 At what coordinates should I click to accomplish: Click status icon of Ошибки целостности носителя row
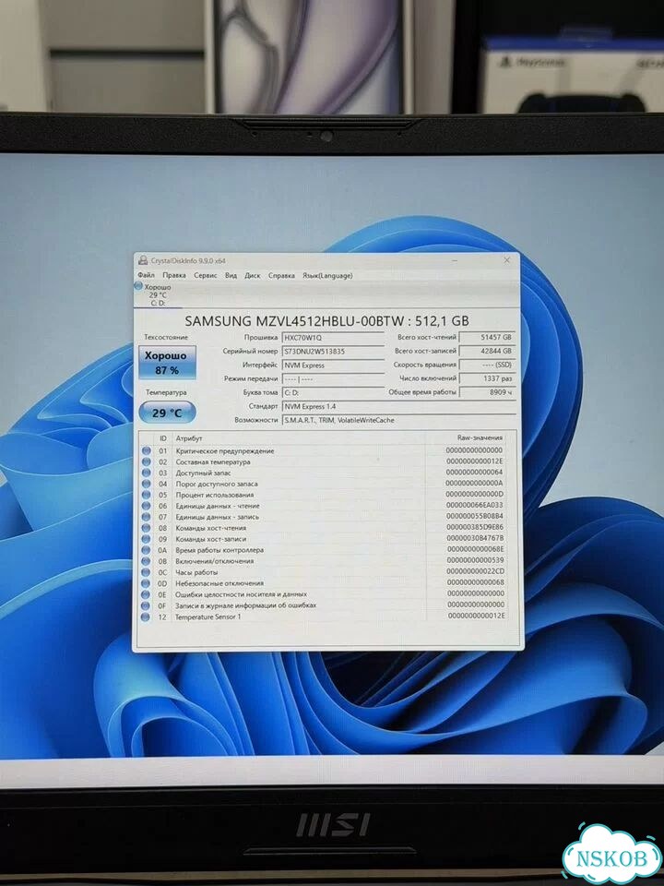coord(147,594)
